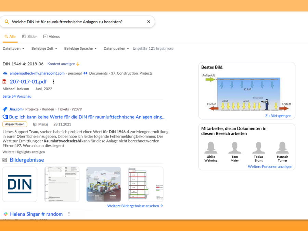Open the Bug ticket result title
This screenshot has width=308, height=231.
coord(87,117)
